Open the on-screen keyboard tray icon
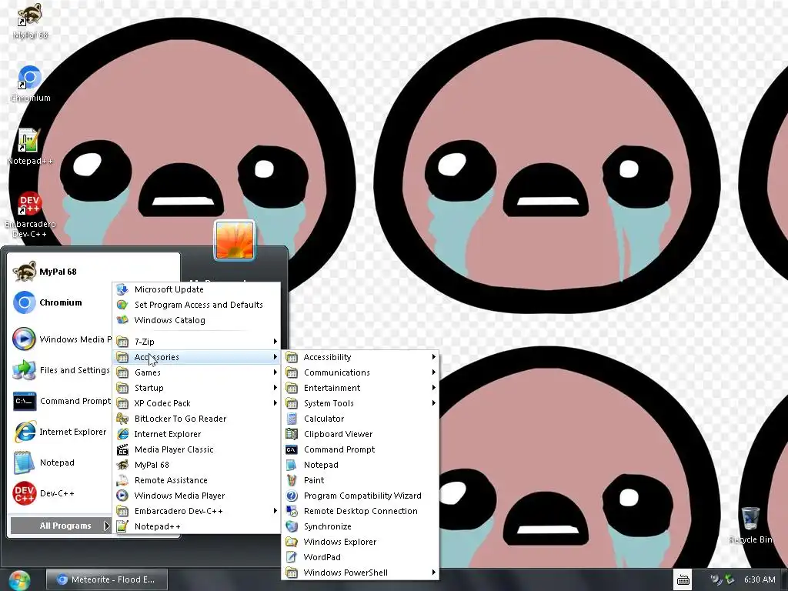Screen dimensions: 788x591 point(683,580)
